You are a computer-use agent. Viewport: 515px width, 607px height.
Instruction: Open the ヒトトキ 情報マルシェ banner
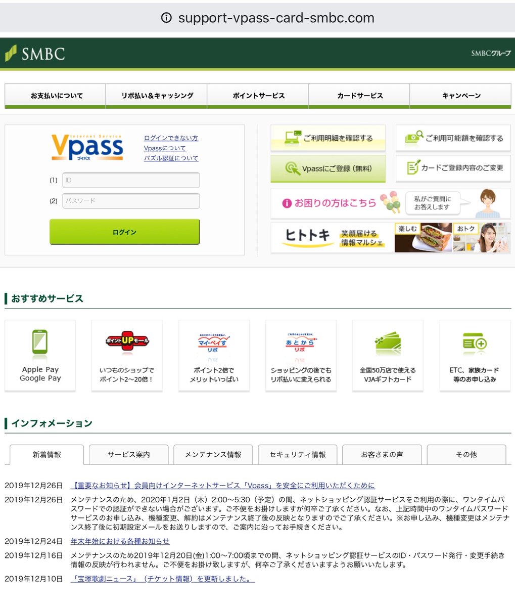391,238
